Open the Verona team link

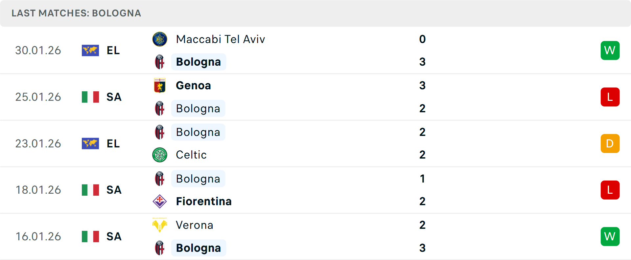tap(195, 225)
